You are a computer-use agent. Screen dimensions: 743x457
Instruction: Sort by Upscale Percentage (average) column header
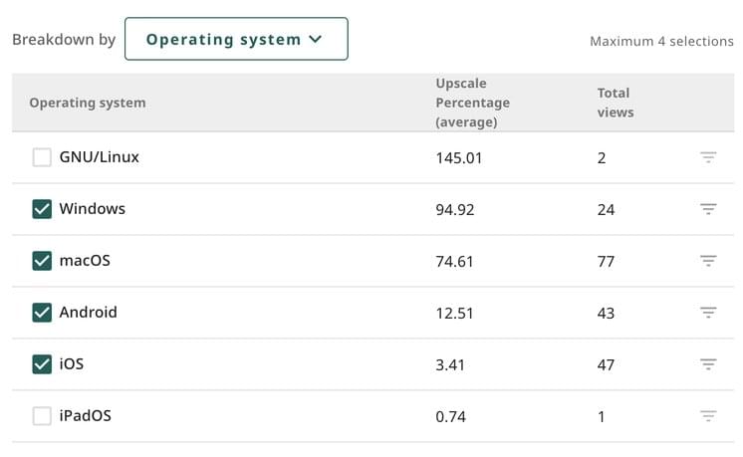(x=472, y=103)
